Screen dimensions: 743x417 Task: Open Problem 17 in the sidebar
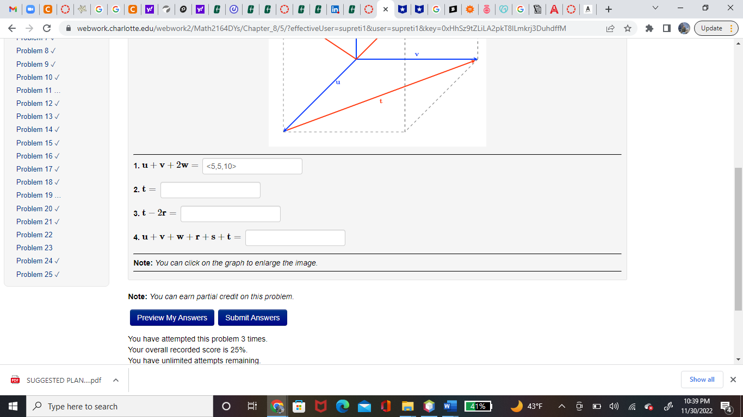[x=38, y=169]
